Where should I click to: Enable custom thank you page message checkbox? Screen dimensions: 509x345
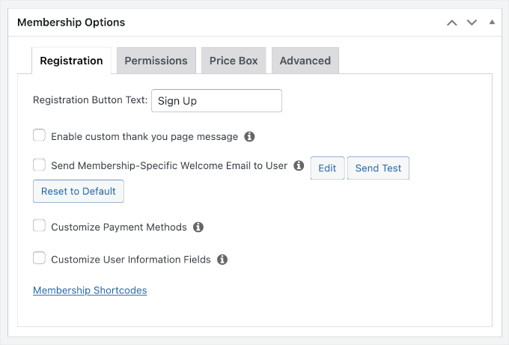click(x=39, y=135)
